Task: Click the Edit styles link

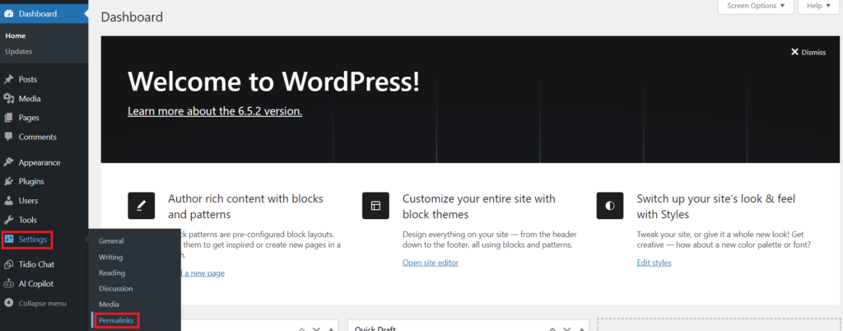Action: tap(654, 263)
